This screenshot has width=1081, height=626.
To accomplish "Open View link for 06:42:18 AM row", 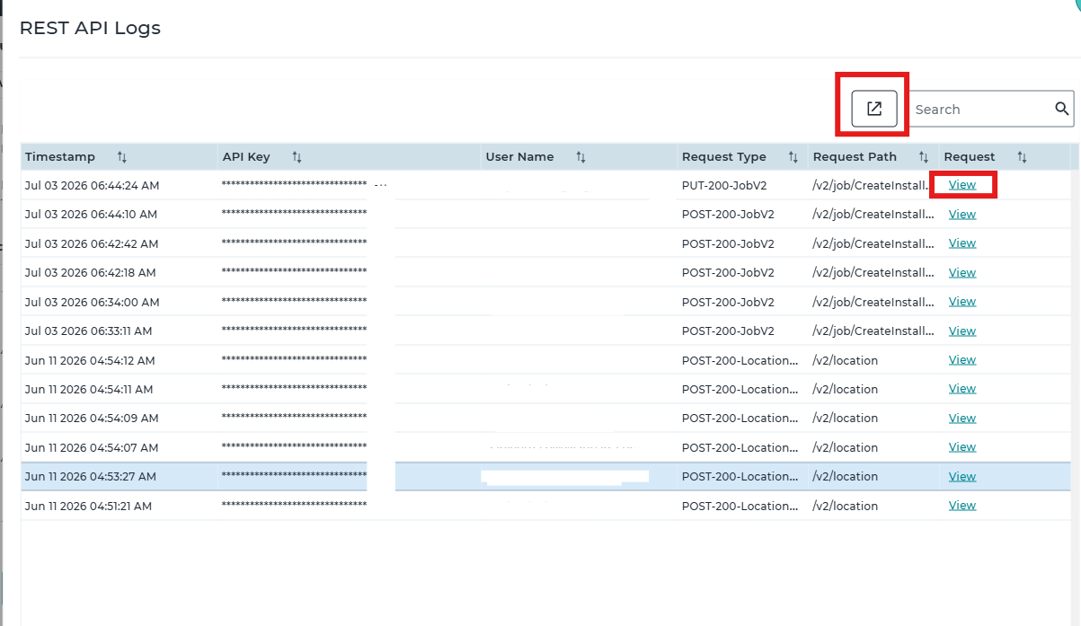I will pyautogui.click(x=962, y=272).
